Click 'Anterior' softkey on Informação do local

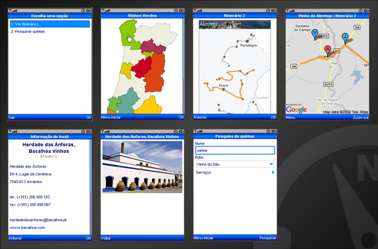click(15, 238)
